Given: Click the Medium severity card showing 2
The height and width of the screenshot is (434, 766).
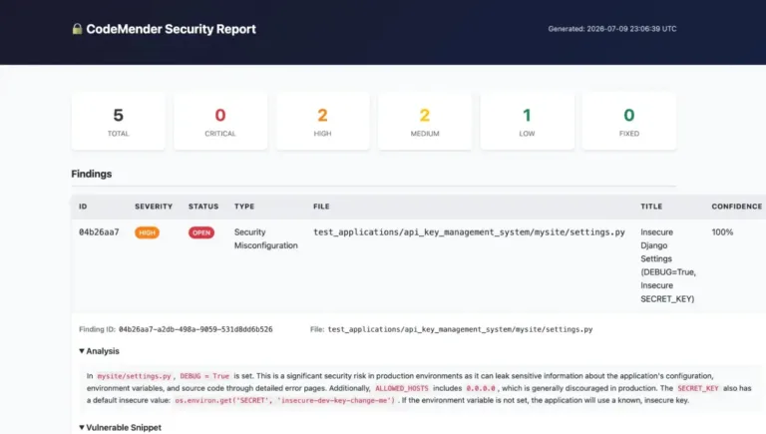Looking at the screenshot, I should (x=425, y=121).
